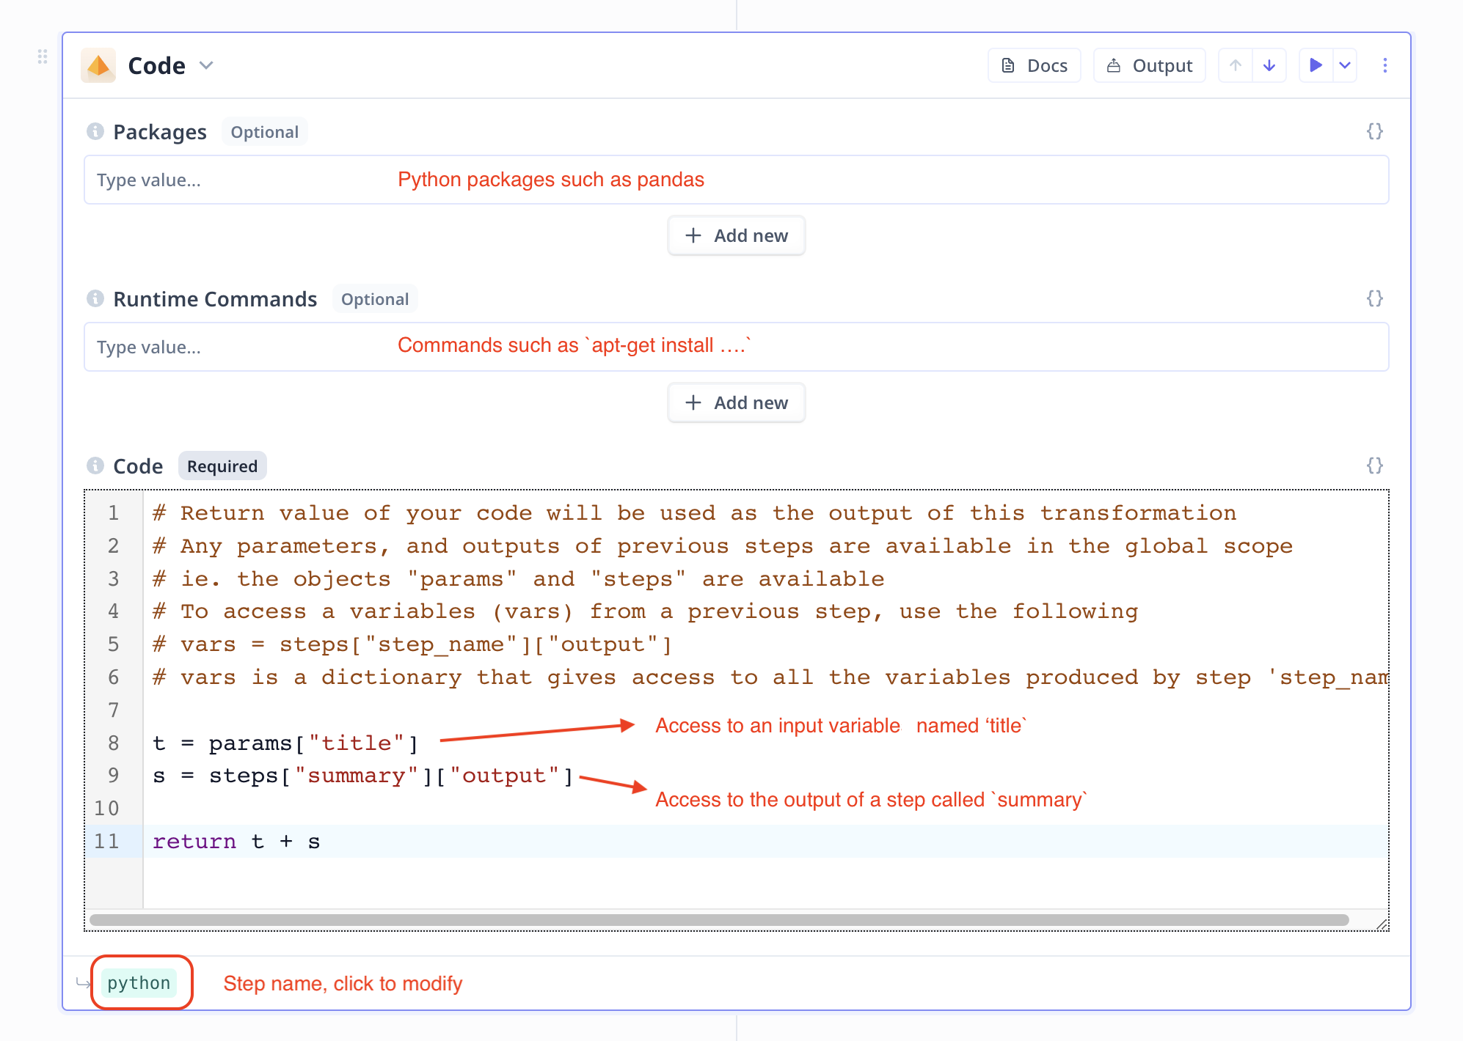The width and height of the screenshot is (1463, 1041).
Task: Click comment line 5 vars = steps
Action: coord(412,644)
